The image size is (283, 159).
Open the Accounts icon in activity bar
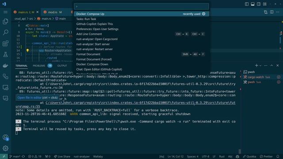(x=5, y=137)
